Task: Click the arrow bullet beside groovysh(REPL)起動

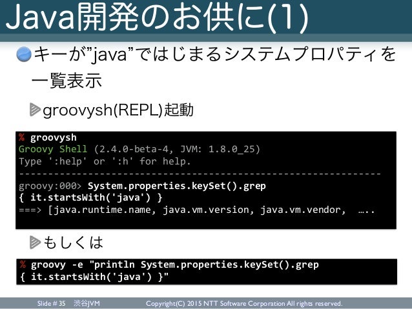Action: [35, 110]
